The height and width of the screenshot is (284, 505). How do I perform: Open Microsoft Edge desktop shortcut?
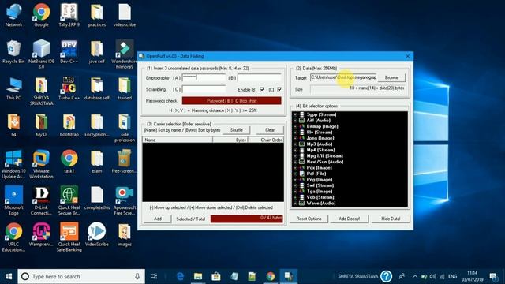(13, 200)
